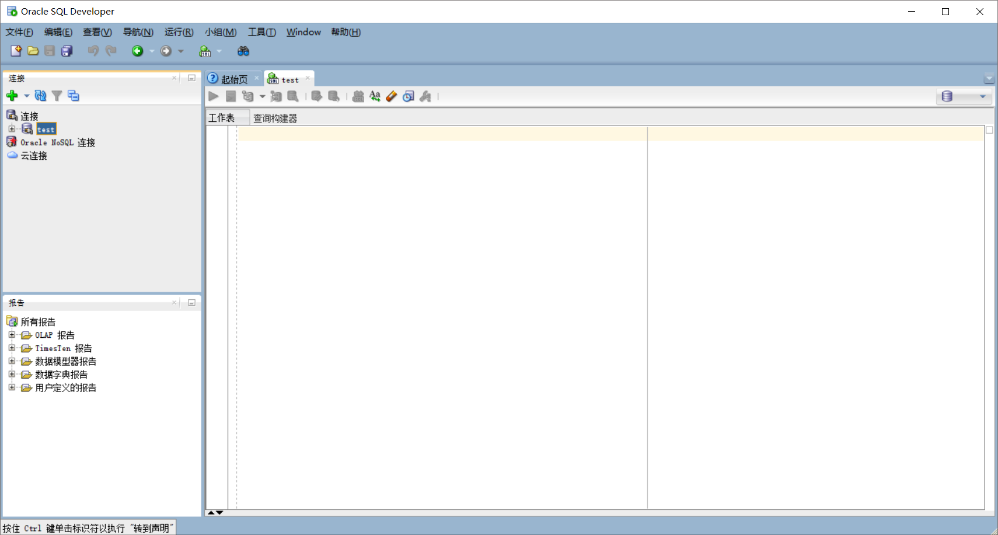Open the forward navigation history dropdown arrow

[181, 51]
